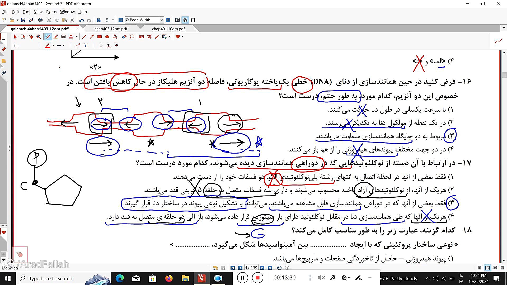The image size is (507, 285).
Task: Pick the Arrow drawing tool
Action: [x=92, y=37]
